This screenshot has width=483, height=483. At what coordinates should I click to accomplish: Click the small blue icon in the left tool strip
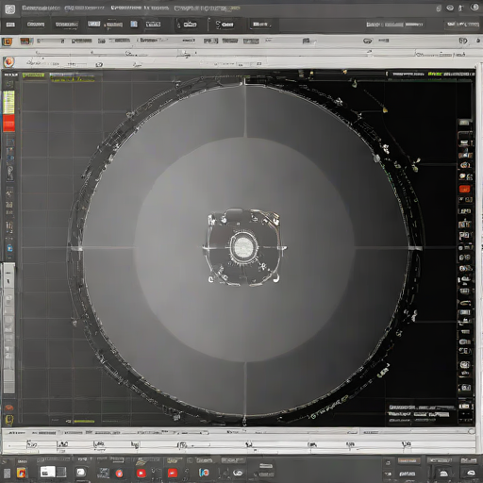[9, 248]
